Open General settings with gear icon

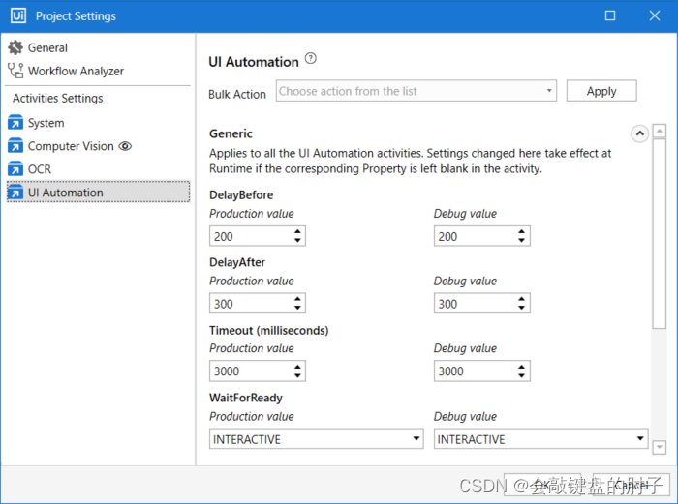(x=15, y=47)
